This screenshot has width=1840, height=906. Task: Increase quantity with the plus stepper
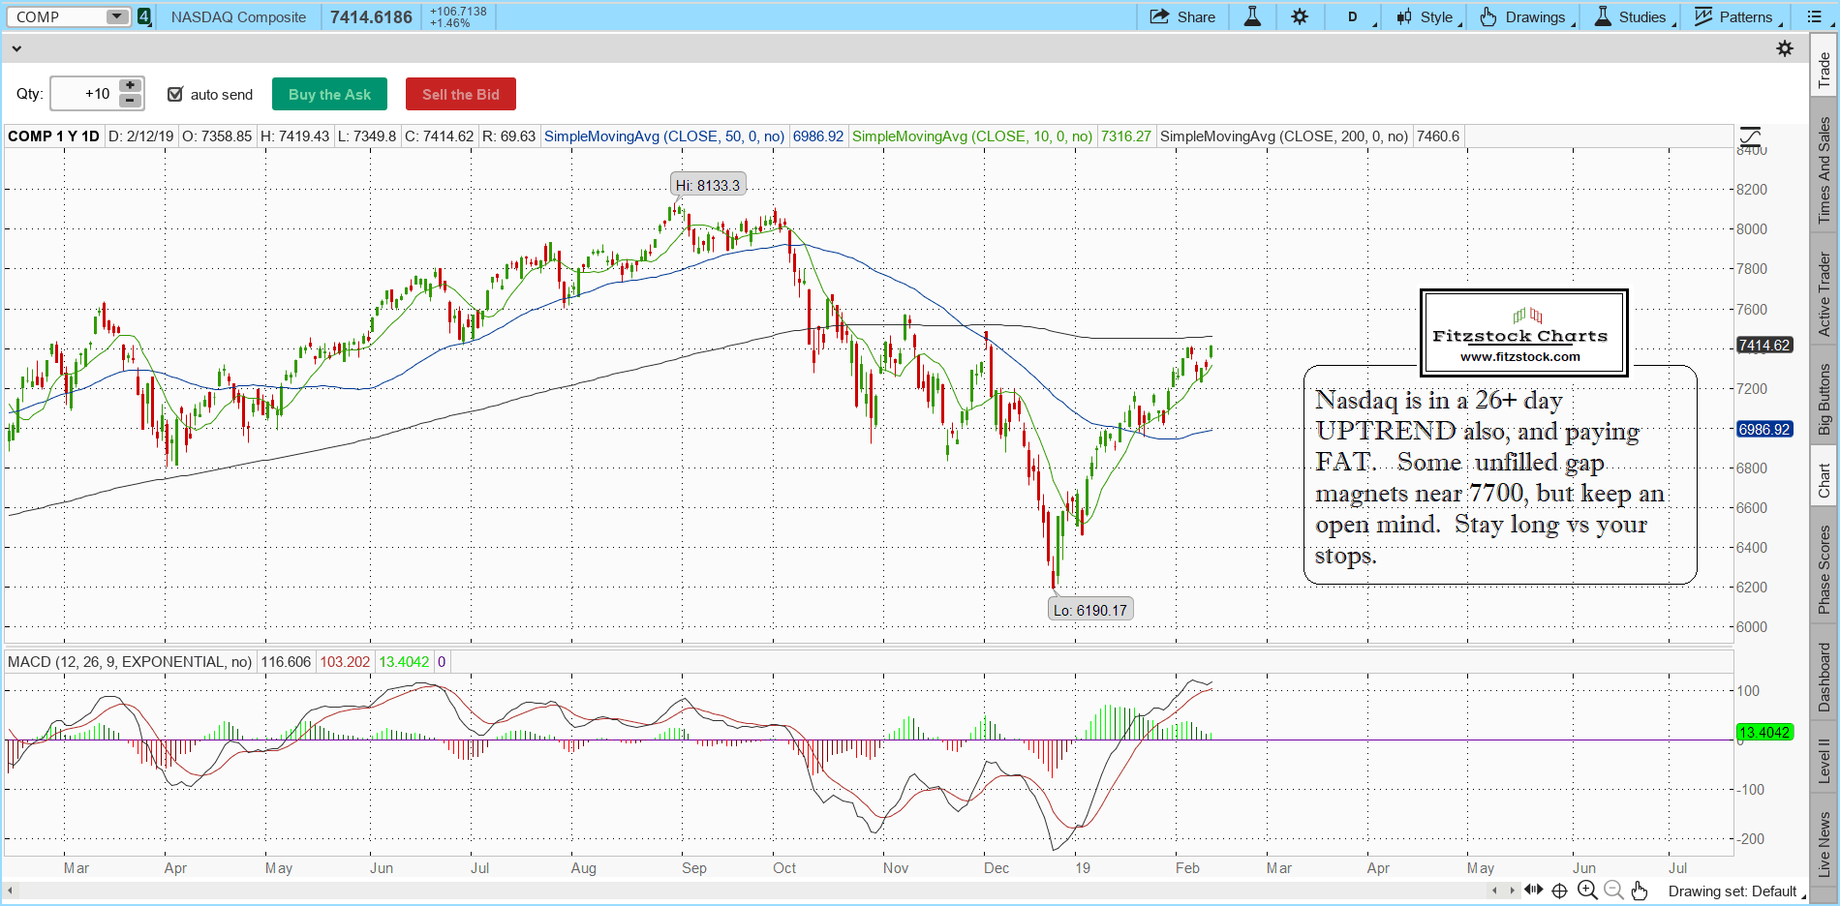[130, 86]
